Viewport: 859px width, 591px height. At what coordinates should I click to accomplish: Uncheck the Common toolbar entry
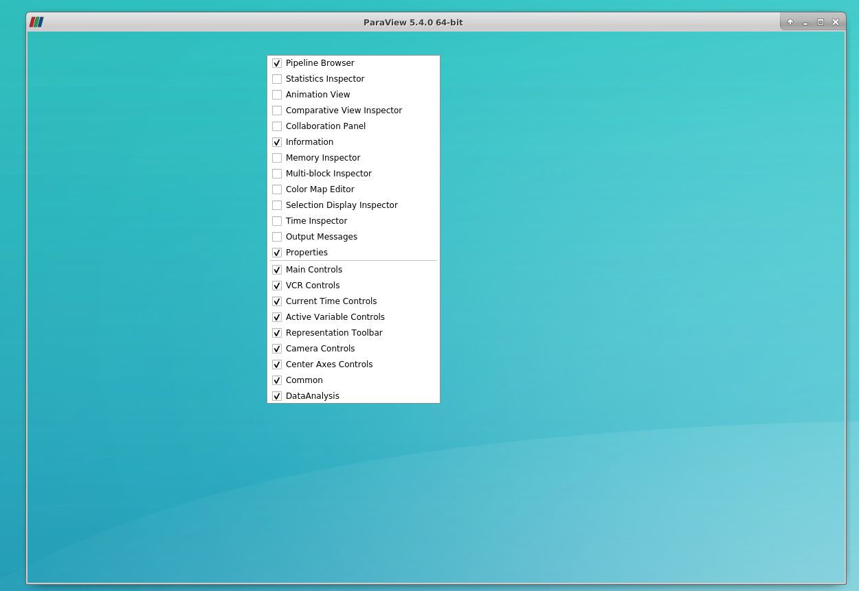pyautogui.click(x=353, y=380)
